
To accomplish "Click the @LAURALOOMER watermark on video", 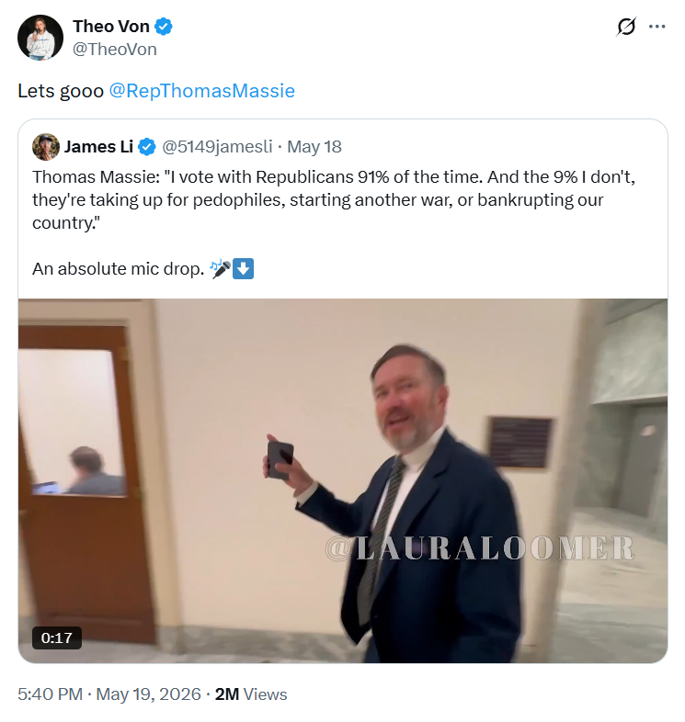I will click(480, 548).
